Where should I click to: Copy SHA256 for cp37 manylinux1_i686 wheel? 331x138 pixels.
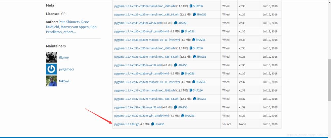coord(196,90)
